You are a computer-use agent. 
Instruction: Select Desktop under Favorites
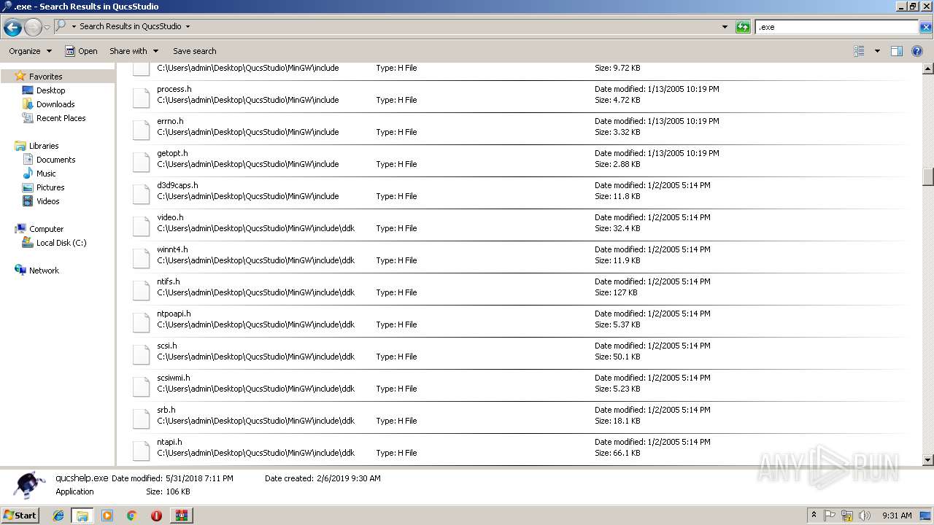50,90
